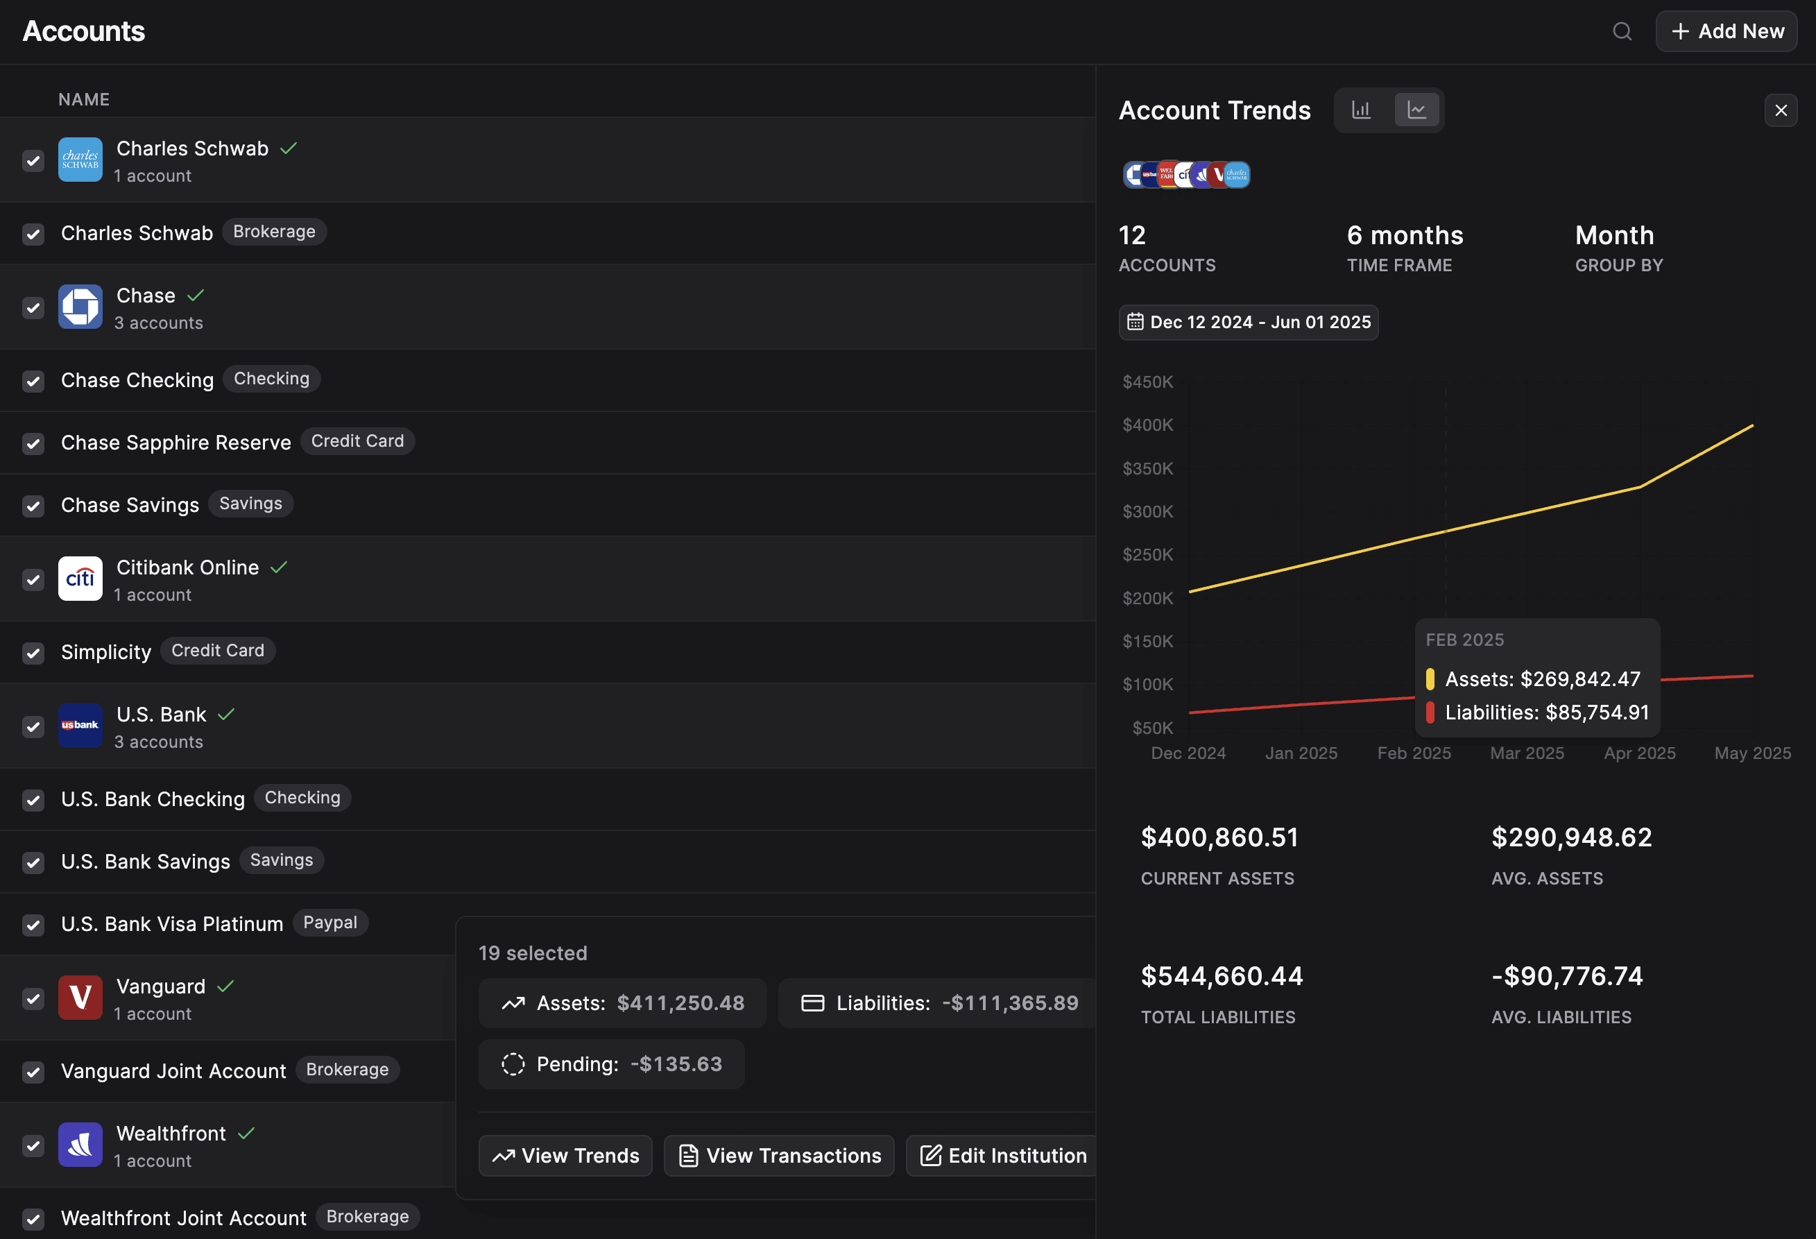
Task: Uncheck the Chase Sapphire Reserve checkbox
Action: coord(33,443)
